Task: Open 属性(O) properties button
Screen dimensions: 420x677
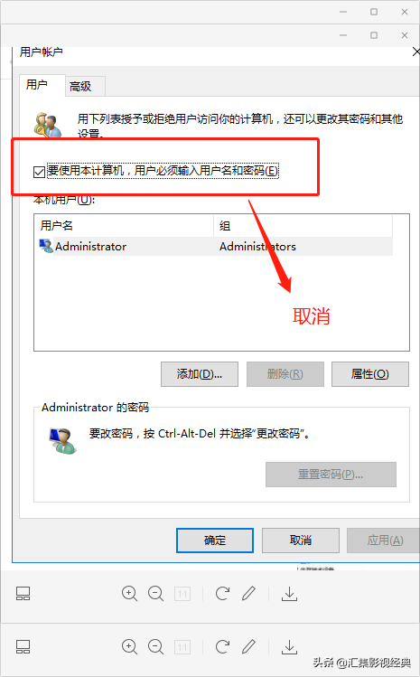Action: (x=370, y=374)
